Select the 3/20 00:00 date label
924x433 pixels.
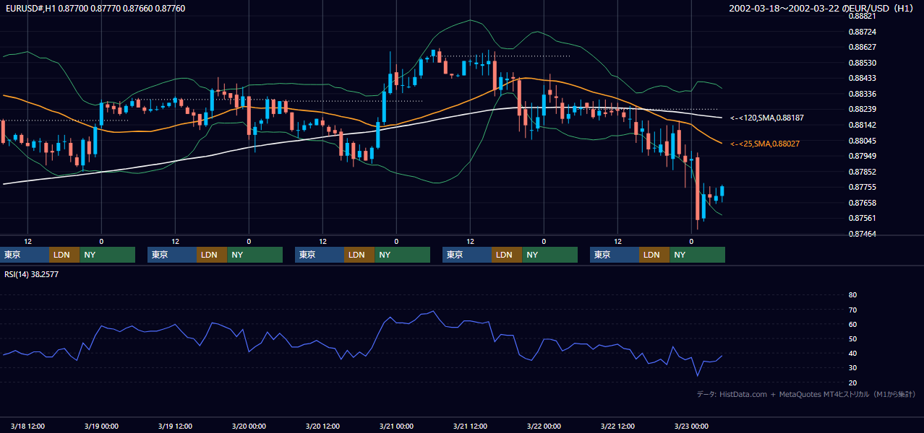coord(249,426)
